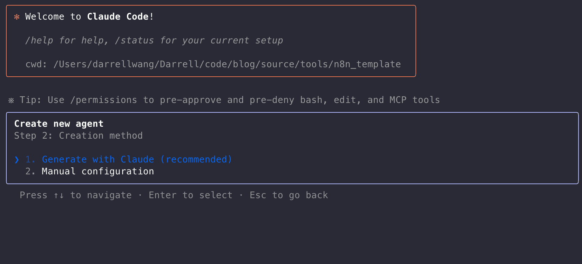582x264 pixels.
Task: Click MCP tools in the tip line
Action: pos(414,100)
